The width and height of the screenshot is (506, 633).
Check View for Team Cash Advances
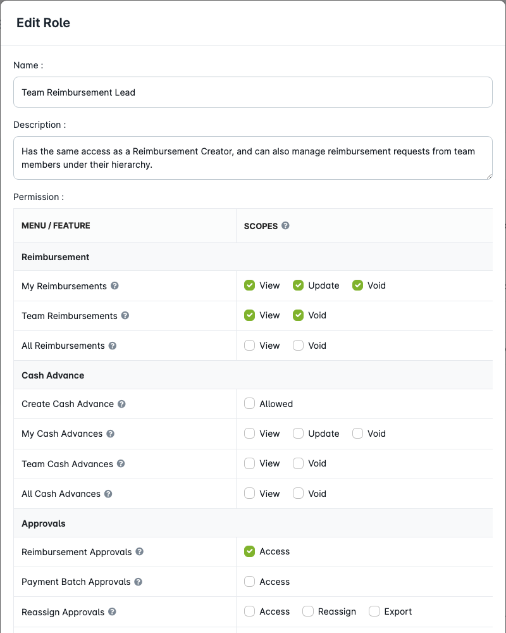pos(249,463)
